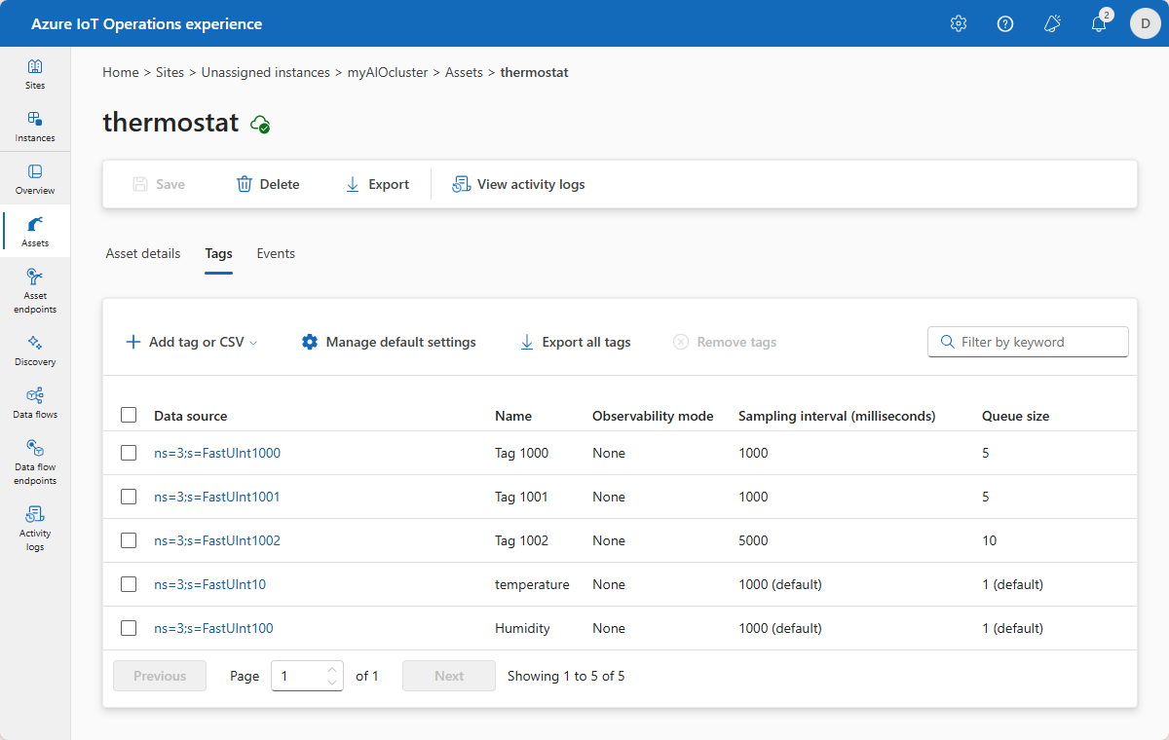Go to Overview in the sidebar
1169x740 pixels.
(35, 179)
